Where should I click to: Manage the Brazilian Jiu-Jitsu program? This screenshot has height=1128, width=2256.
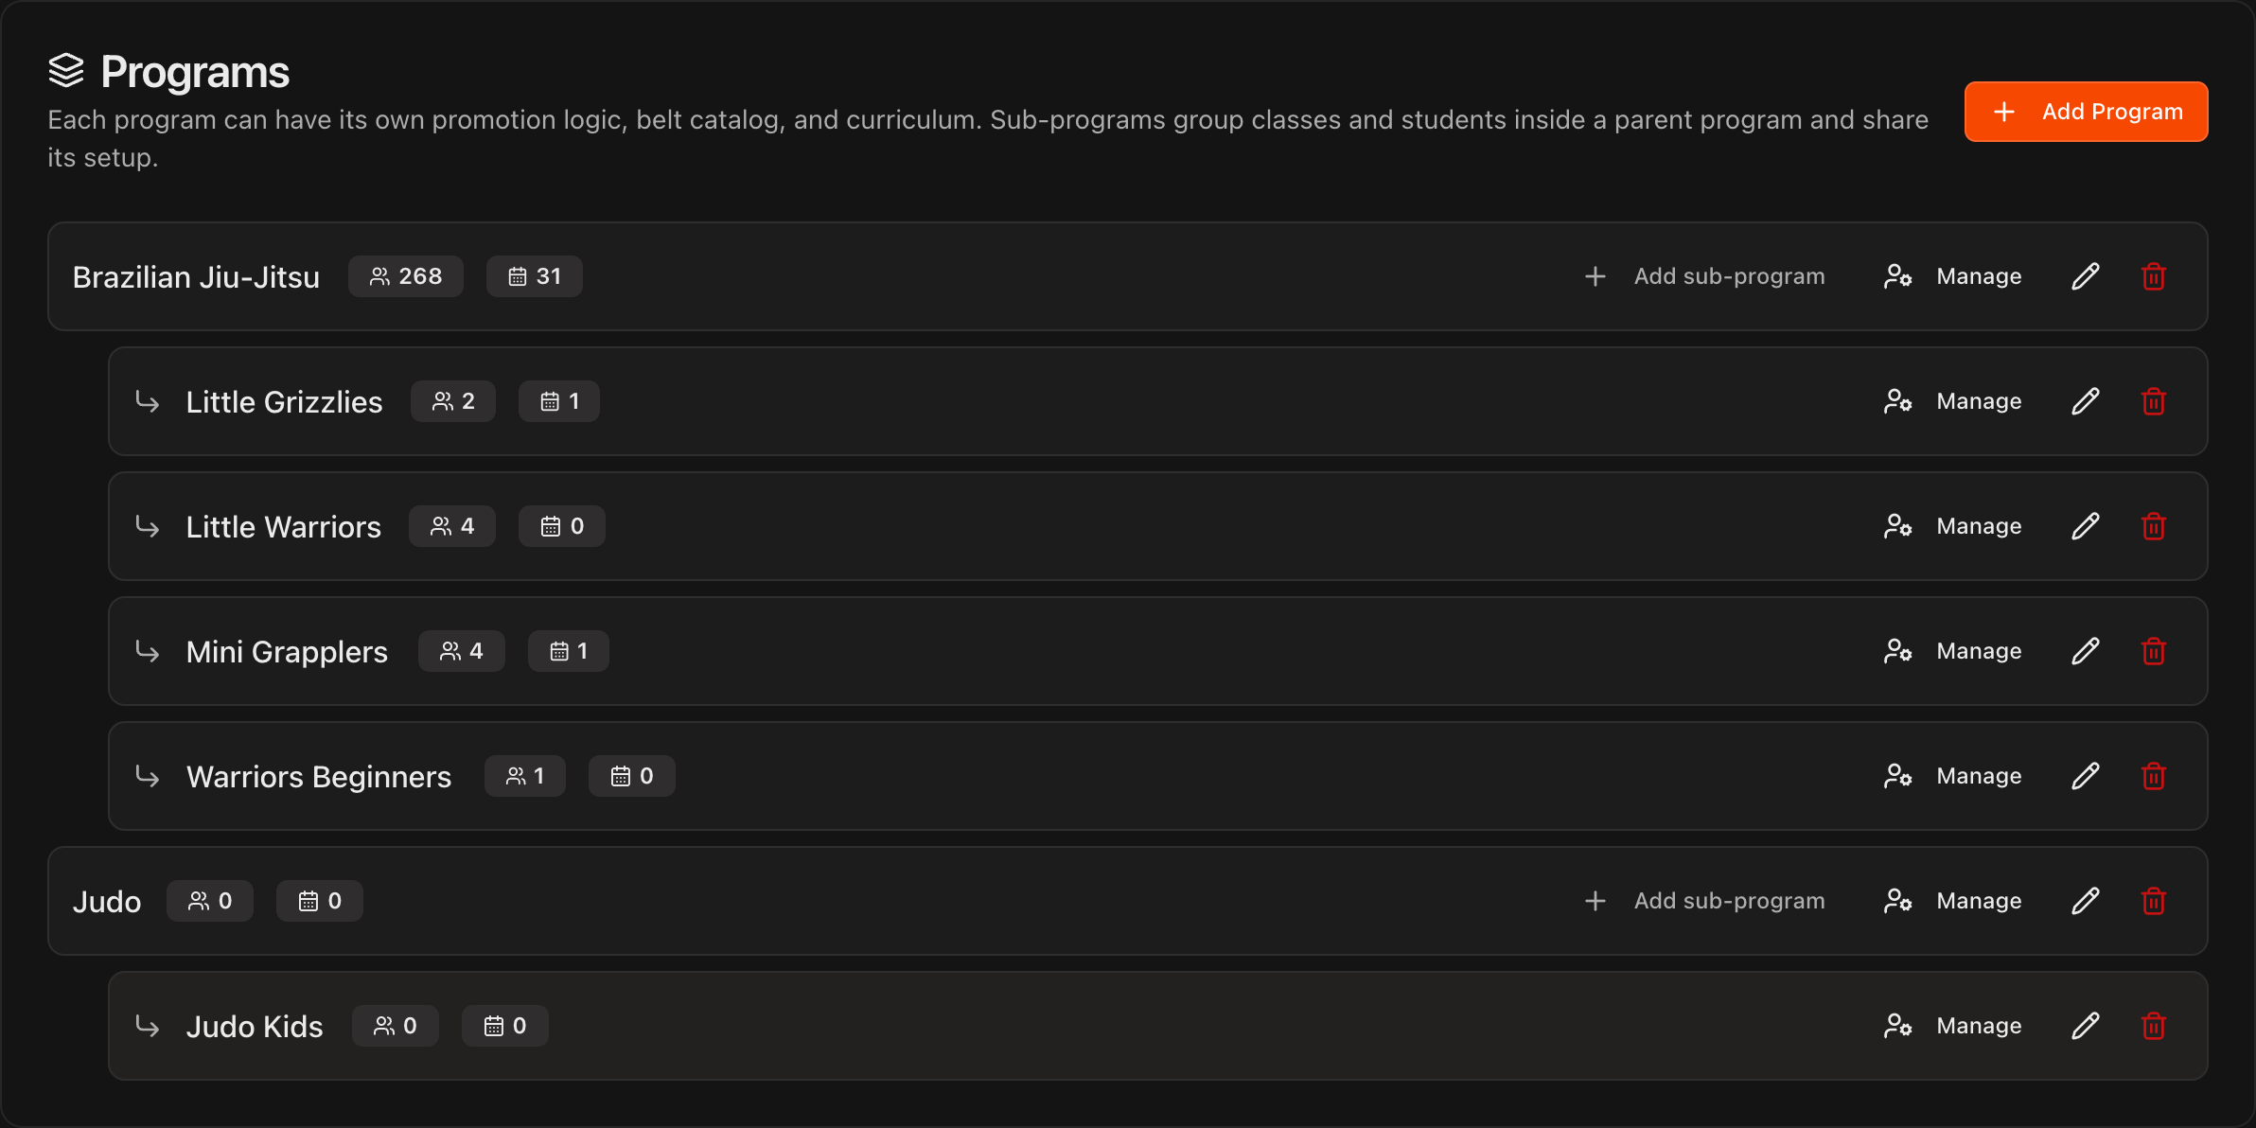[x=1952, y=276]
